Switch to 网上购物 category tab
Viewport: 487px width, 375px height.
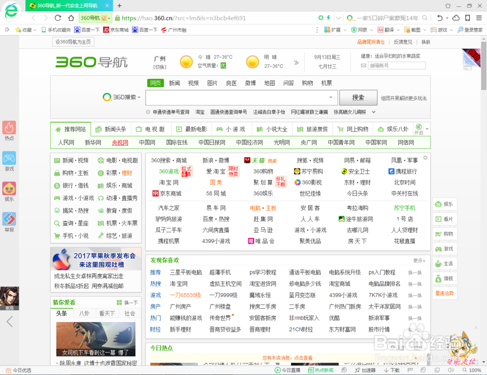(x=353, y=129)
